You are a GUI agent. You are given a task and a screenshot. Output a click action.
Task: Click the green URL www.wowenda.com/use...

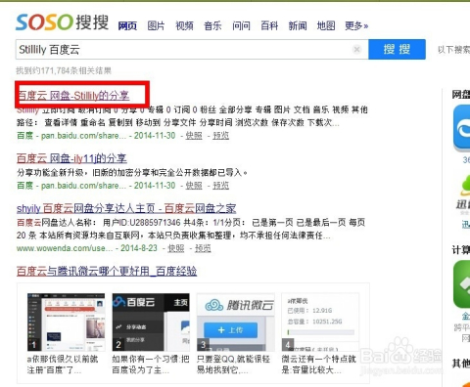tap(65, 248)
